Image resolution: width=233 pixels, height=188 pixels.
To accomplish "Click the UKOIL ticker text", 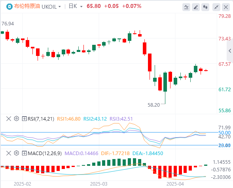I will click(x=49, y=7).
